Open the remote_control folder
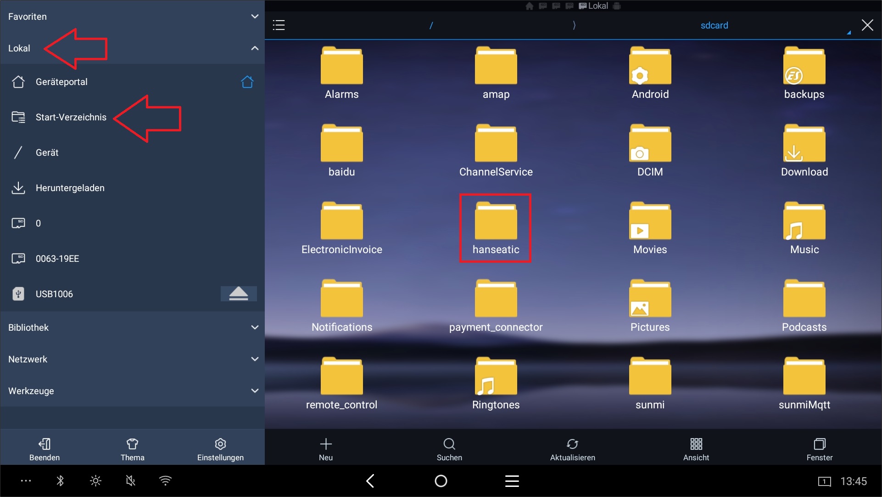The width and height of the screenshot is (882, 497). tap(341, 384)
